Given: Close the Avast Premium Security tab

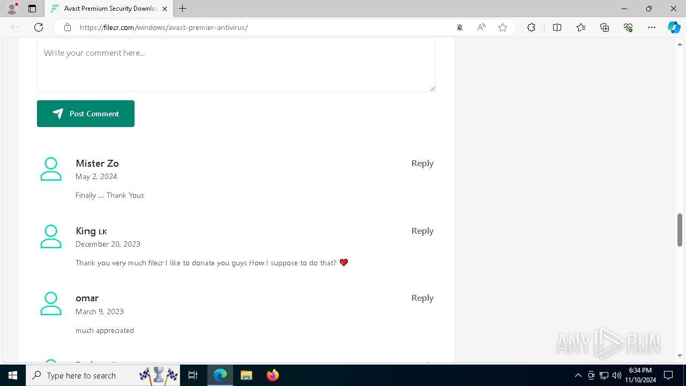Looking at the screenshot, I should pos(165,9).
